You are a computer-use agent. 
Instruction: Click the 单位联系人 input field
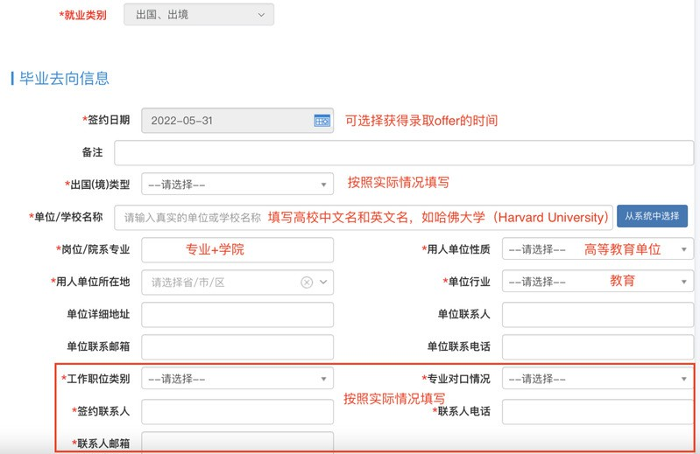[x=597, y=315]
